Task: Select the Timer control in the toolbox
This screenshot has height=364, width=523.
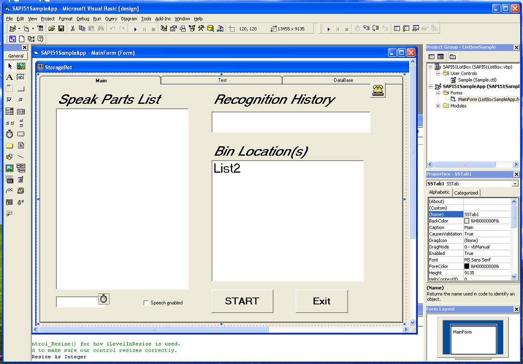Action: coord(10,134)
